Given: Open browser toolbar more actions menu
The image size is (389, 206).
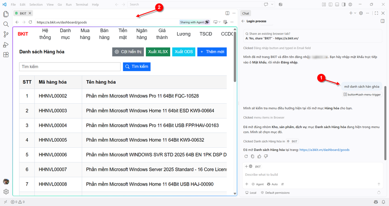Looking at the screenshot, I should (232, 22).
